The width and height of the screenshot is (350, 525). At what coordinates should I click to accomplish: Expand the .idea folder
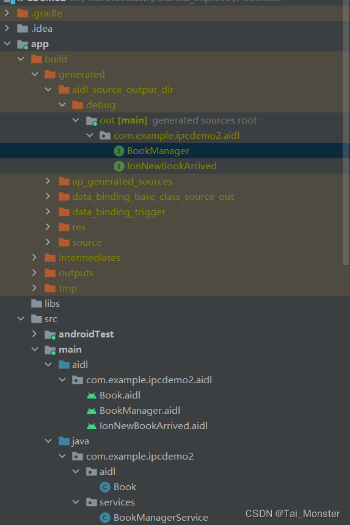(x=7, y=28)
